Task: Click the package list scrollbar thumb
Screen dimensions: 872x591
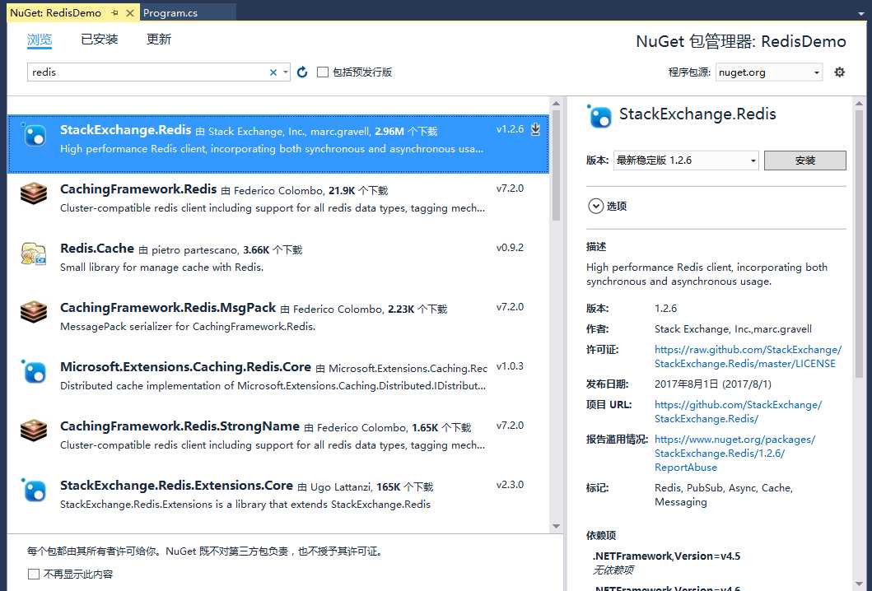Action: (556, 165)
